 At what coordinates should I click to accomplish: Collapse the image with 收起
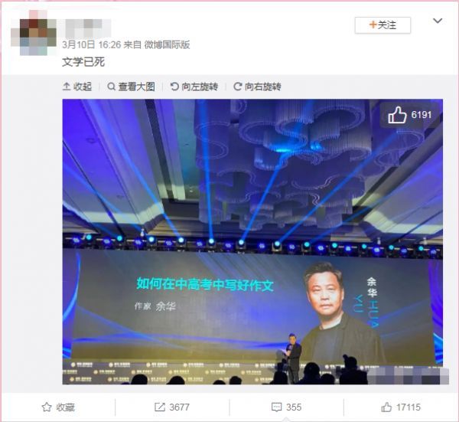(77, 87)
